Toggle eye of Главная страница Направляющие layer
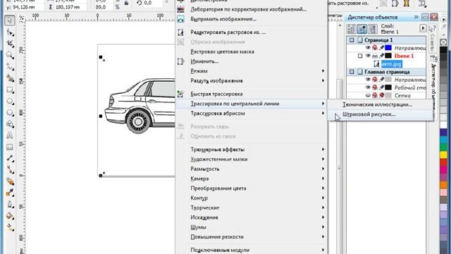 pos(368,80)
